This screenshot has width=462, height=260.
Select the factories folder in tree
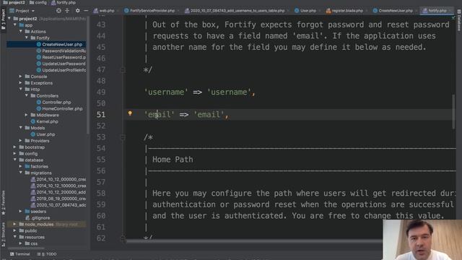coord(39,167)
